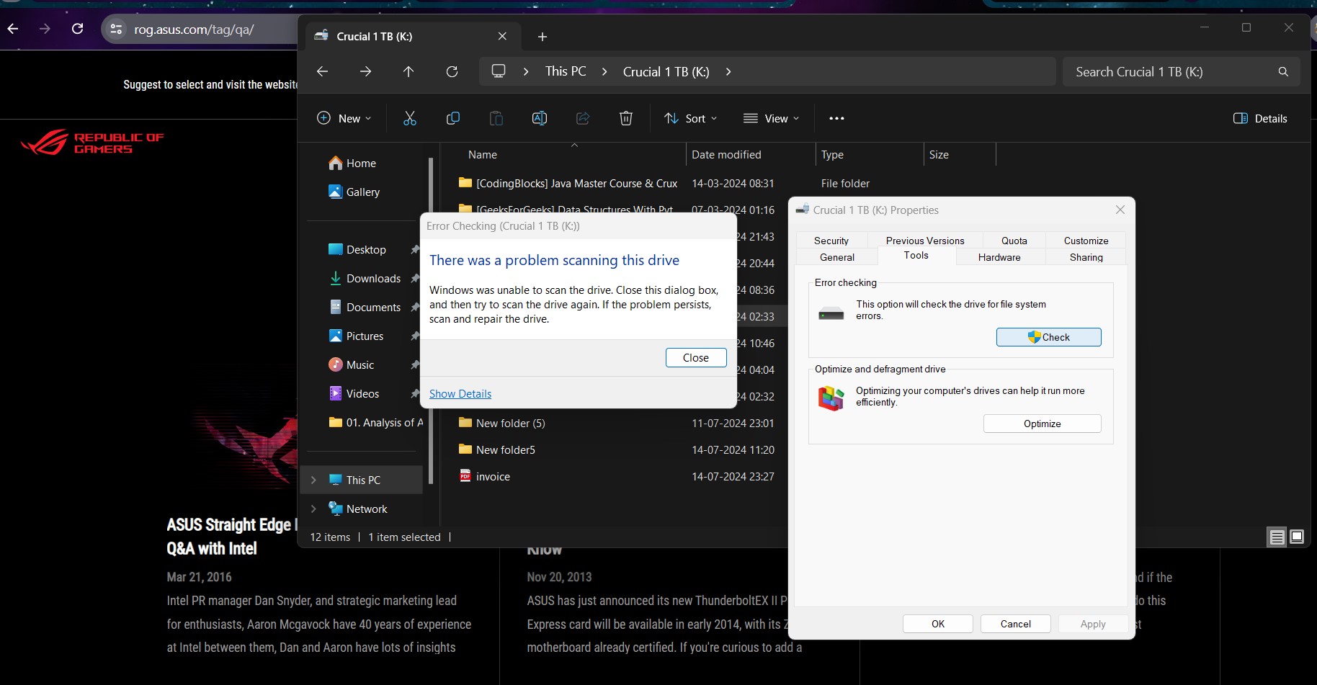
Task: Select Gallery in navigation pane
Action: pos(362,192)
